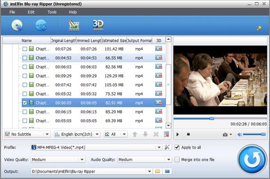Play the video preview
The image size is (270, 179).
pyautogui.click(x=178, y=134)
